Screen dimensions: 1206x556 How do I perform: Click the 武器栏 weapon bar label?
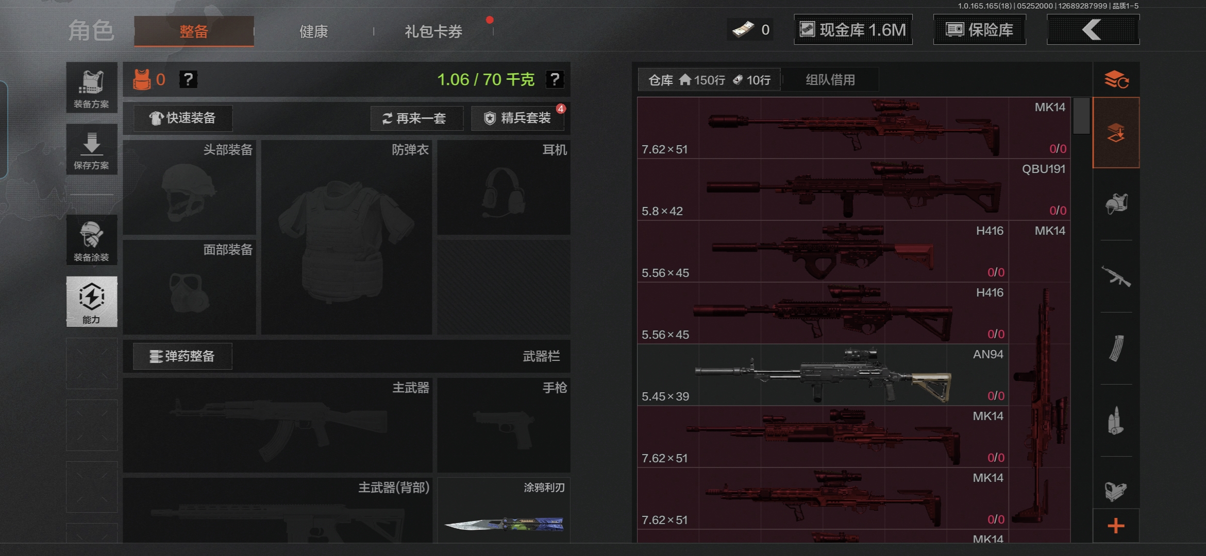pos(541,356)
